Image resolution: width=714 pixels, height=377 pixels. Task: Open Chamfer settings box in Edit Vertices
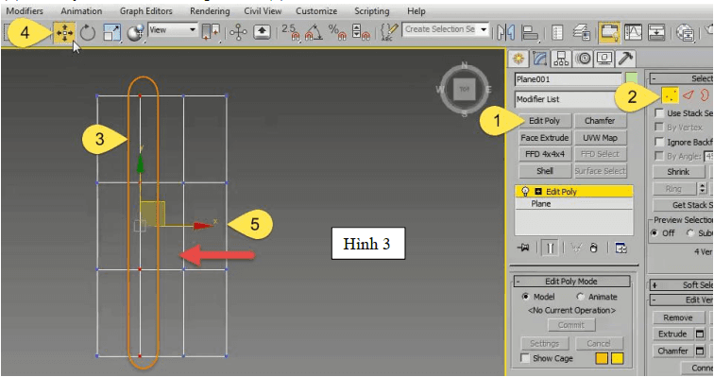tap(700, 351)
